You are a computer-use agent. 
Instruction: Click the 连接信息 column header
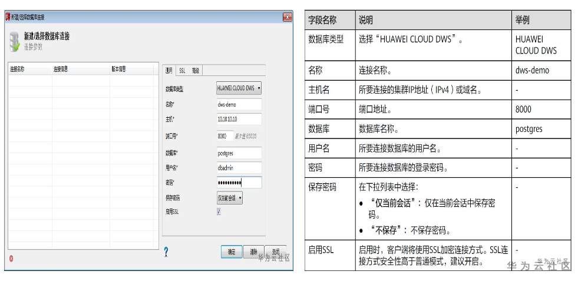[x=81, y=69]
